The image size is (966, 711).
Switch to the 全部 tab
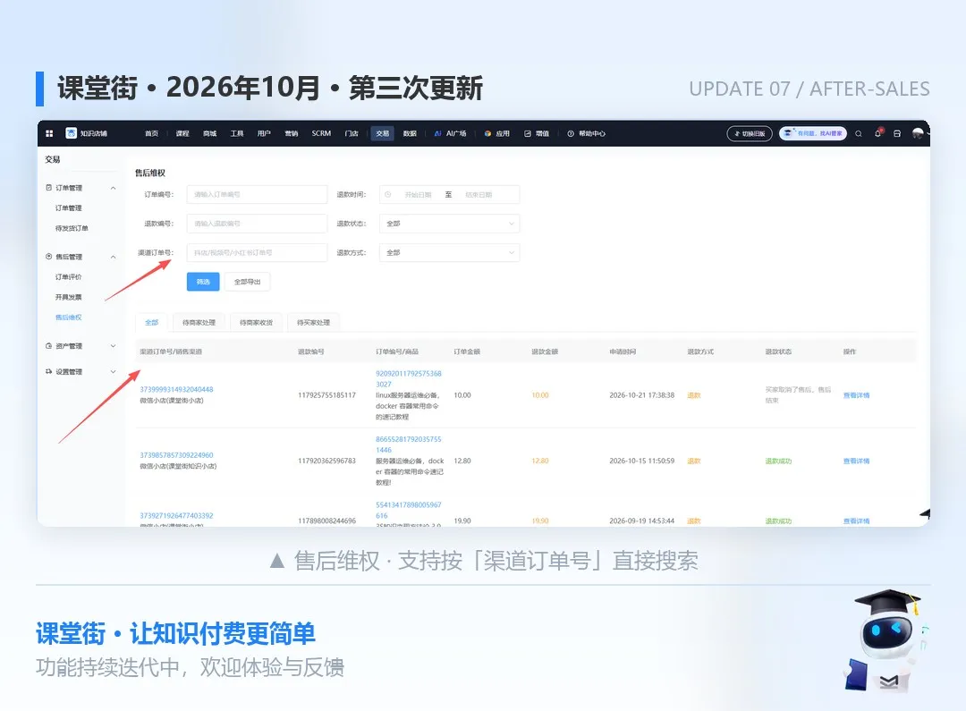[151, 322]
